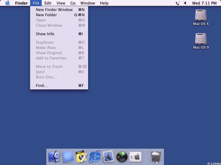Viewport: 221px width, 165px height.
Task: Open the Sherlock search icon in Dock
Action: 81,157
